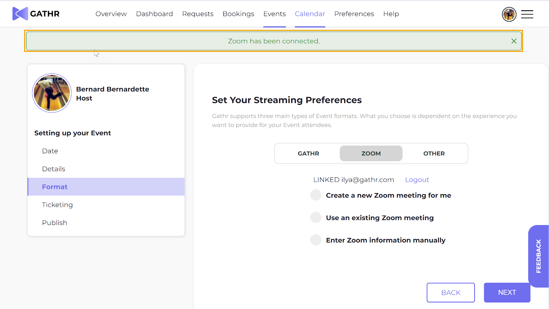Choose the OTHER streaming format
The height and width of the screenshot is (309, 549).
click(x=434, y=153)
